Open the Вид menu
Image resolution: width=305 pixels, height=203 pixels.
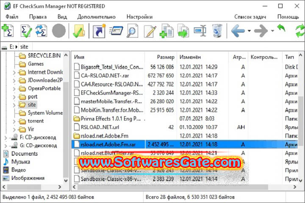(62, 17)
